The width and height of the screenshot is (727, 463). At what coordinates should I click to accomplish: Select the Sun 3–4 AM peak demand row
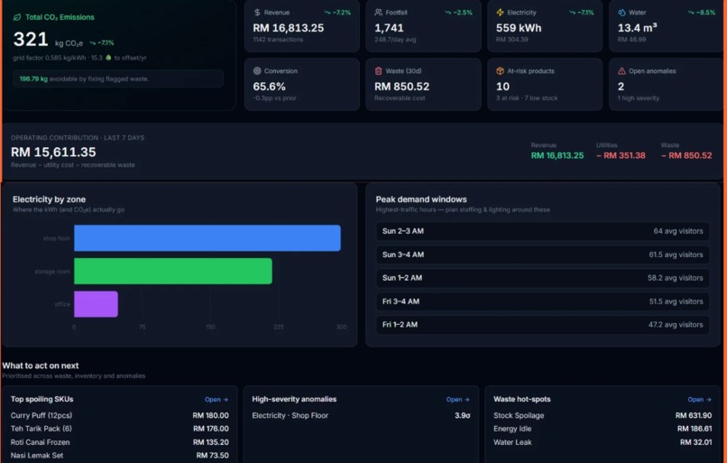point(542,255)
